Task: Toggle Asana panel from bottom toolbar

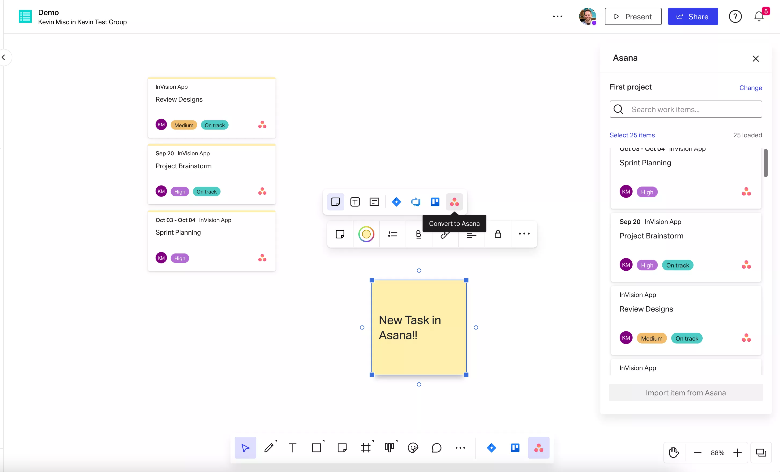Action: 539,448
